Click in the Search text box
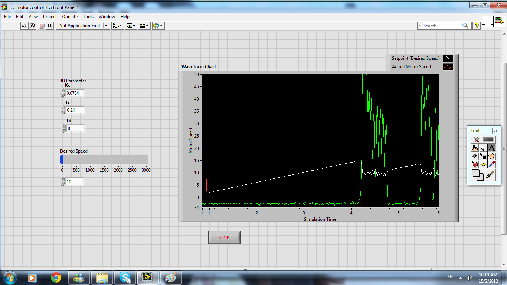507x285 pixels. coord(442,26)
